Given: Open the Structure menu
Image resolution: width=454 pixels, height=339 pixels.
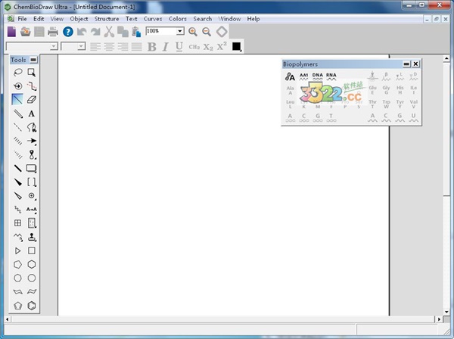Looking at the screenshot, I should click(x=107, y=19).
